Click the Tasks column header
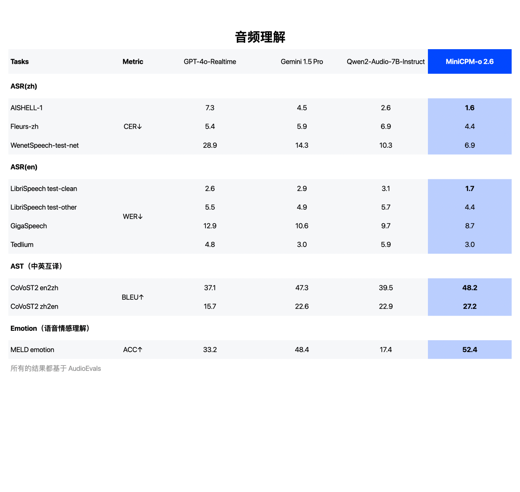 (x=19, y=61)
